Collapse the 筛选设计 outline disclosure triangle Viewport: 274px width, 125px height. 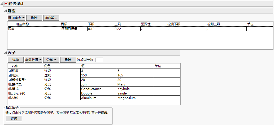(x=2, y=4)
